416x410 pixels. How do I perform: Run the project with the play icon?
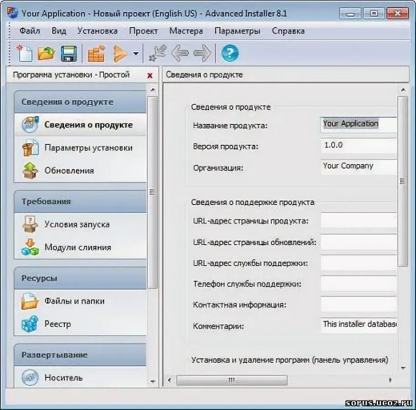click(120, 54)
